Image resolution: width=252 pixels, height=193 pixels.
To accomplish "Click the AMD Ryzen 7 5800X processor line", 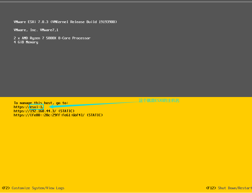I will coord(52,38).
